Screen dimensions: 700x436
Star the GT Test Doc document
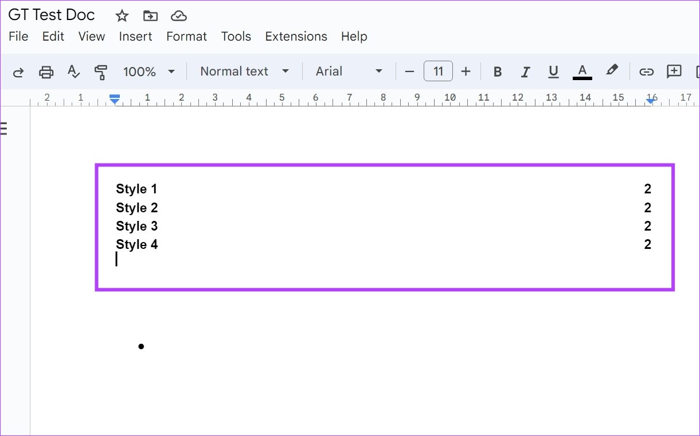coord(122,15)
